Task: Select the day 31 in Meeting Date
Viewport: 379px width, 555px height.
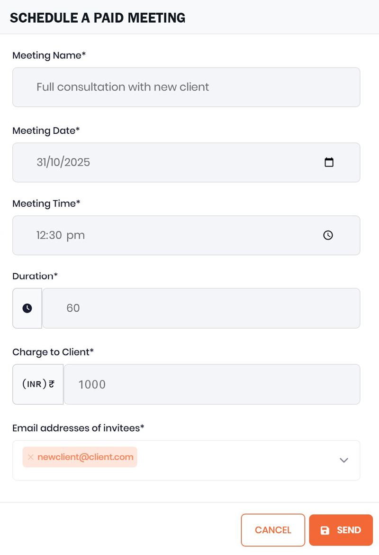Action: 42,162
